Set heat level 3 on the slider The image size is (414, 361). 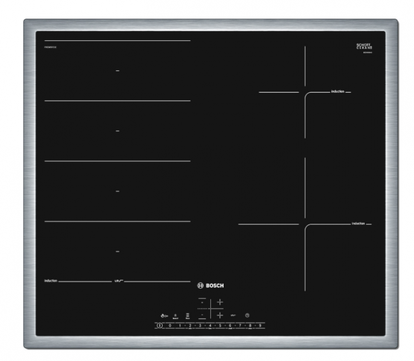click(200, 326)
